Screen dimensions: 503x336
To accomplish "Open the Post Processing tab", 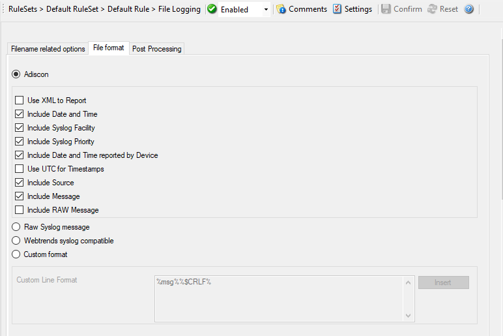I will [156, 49].
